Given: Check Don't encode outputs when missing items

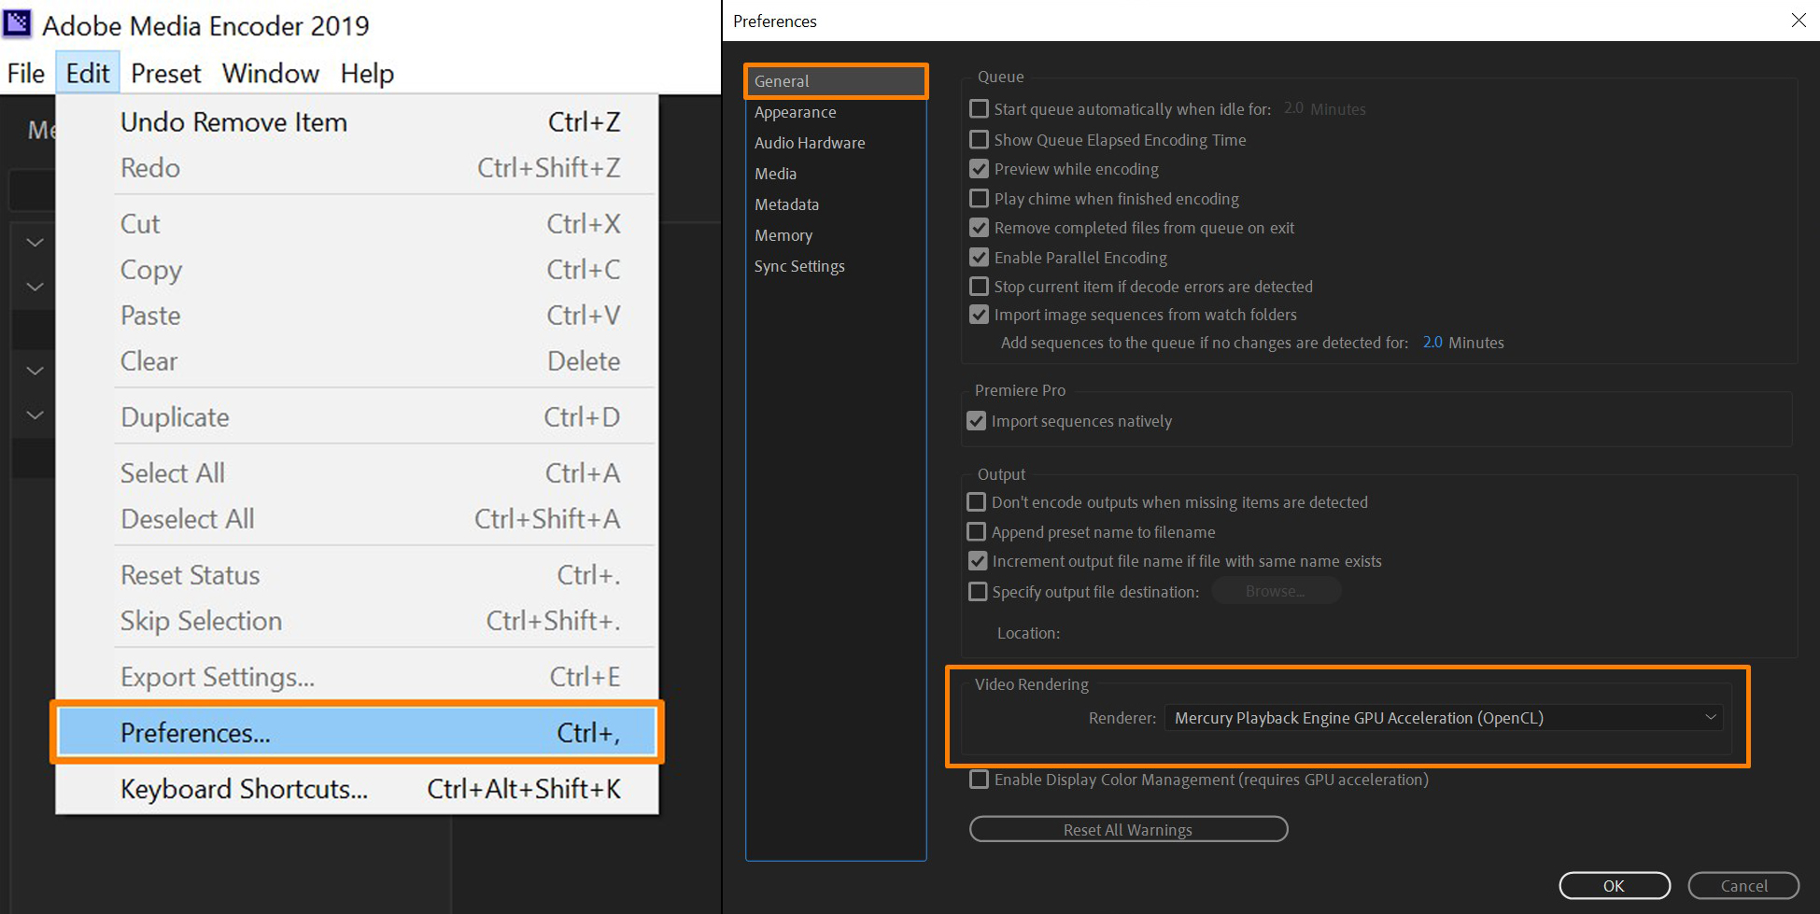Looking at the screenshot, I should [x=976, y=502].
